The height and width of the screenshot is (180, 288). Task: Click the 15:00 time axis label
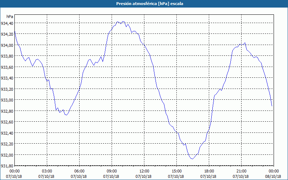tap(177, 171)
